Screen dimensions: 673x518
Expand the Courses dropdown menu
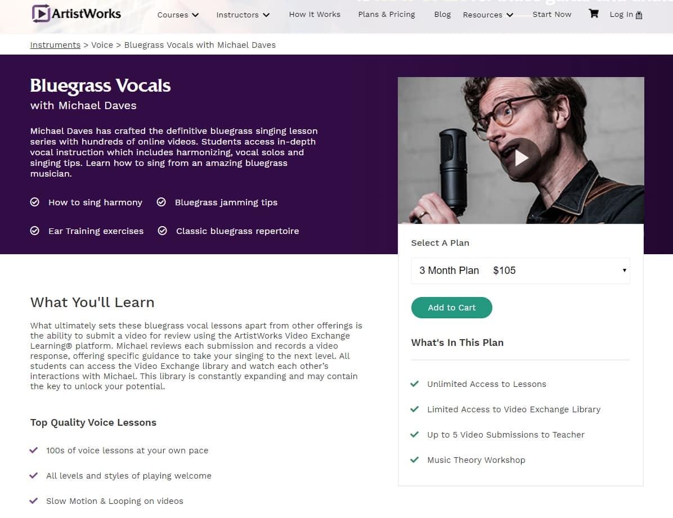pyautogui.click(x=178, y=15)
